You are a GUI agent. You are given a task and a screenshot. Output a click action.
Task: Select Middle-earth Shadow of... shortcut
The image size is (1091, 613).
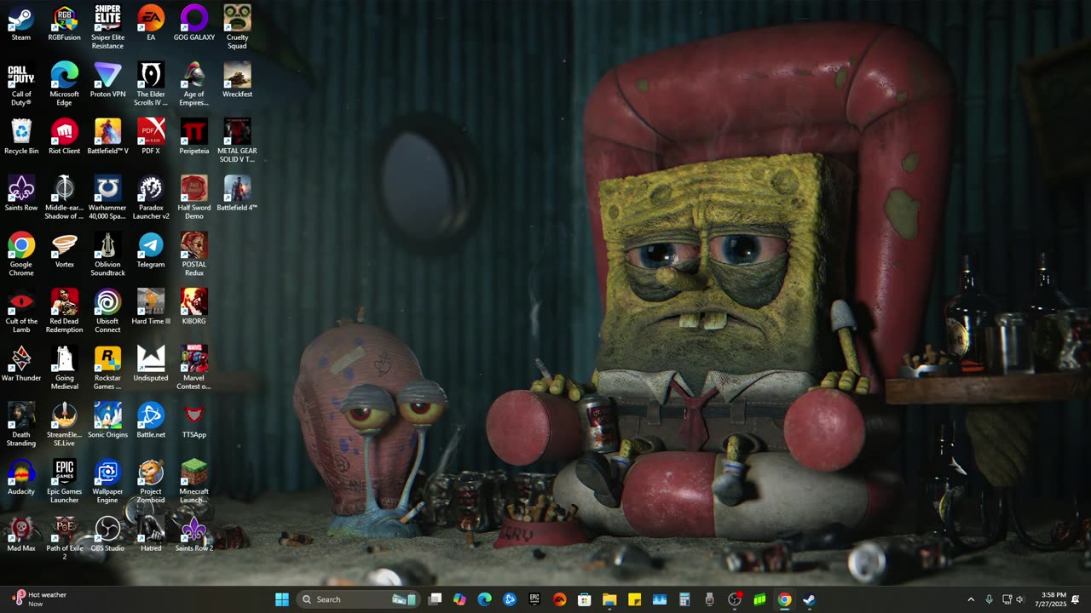point(65,198)
